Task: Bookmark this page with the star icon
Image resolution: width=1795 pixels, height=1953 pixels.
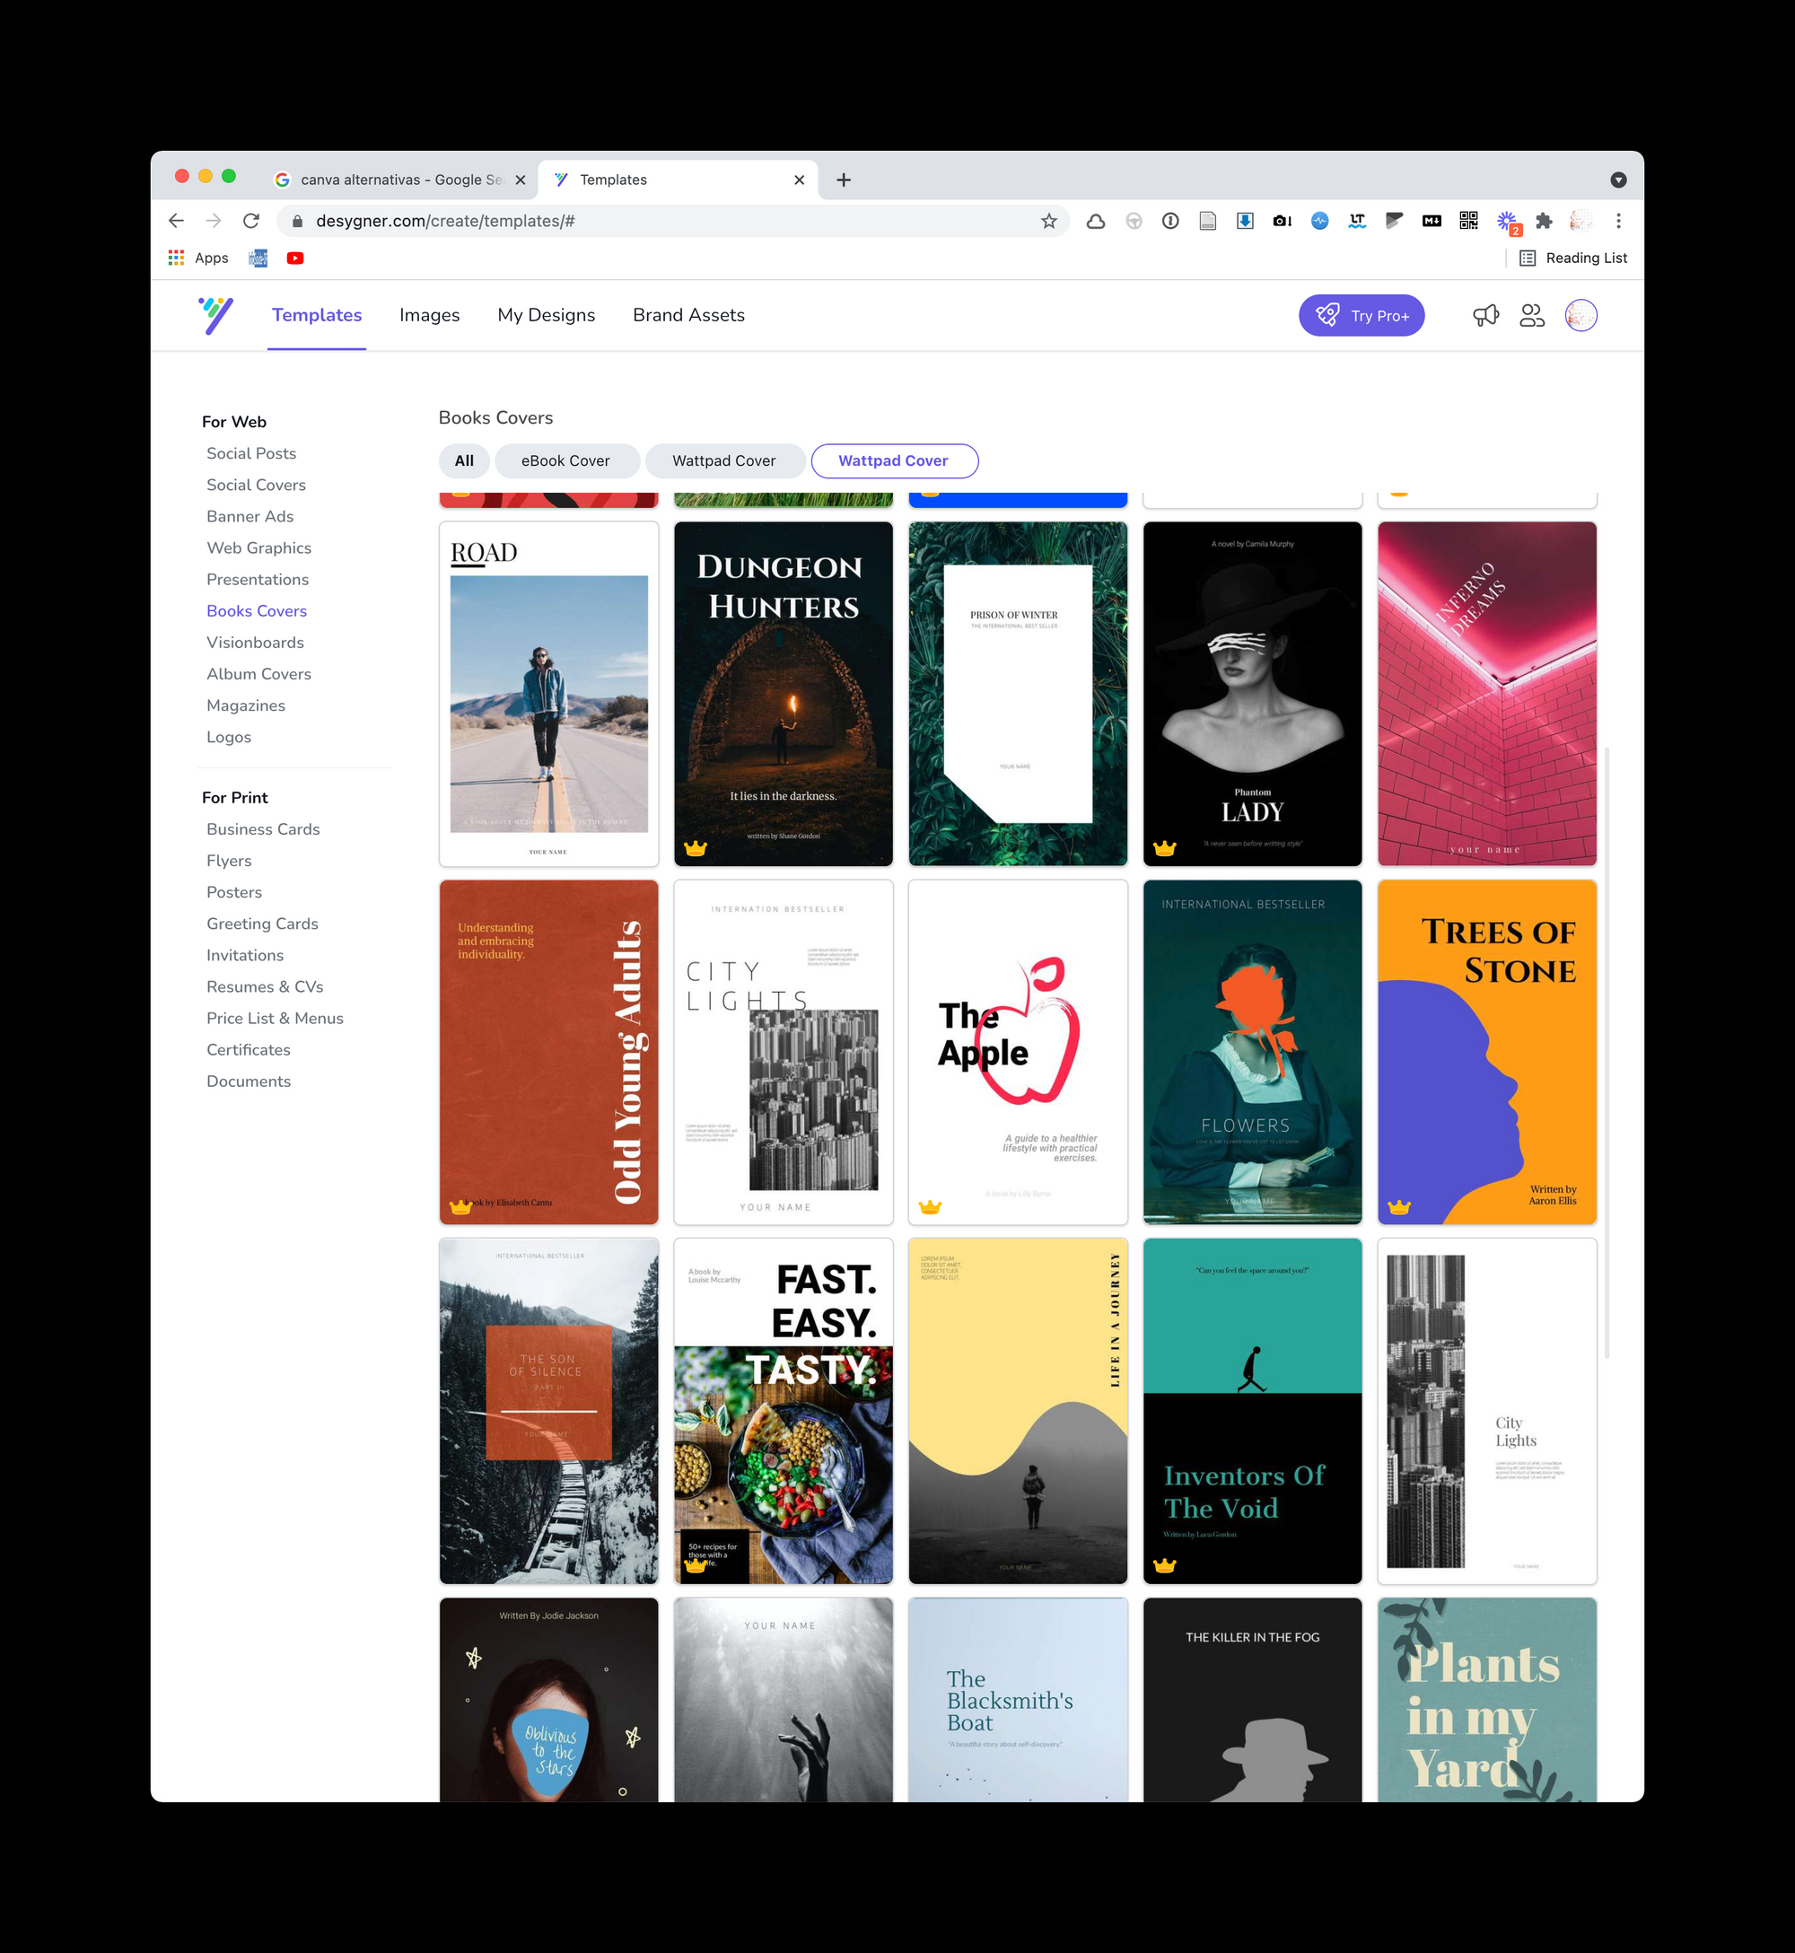Action: coord(1048,222)
